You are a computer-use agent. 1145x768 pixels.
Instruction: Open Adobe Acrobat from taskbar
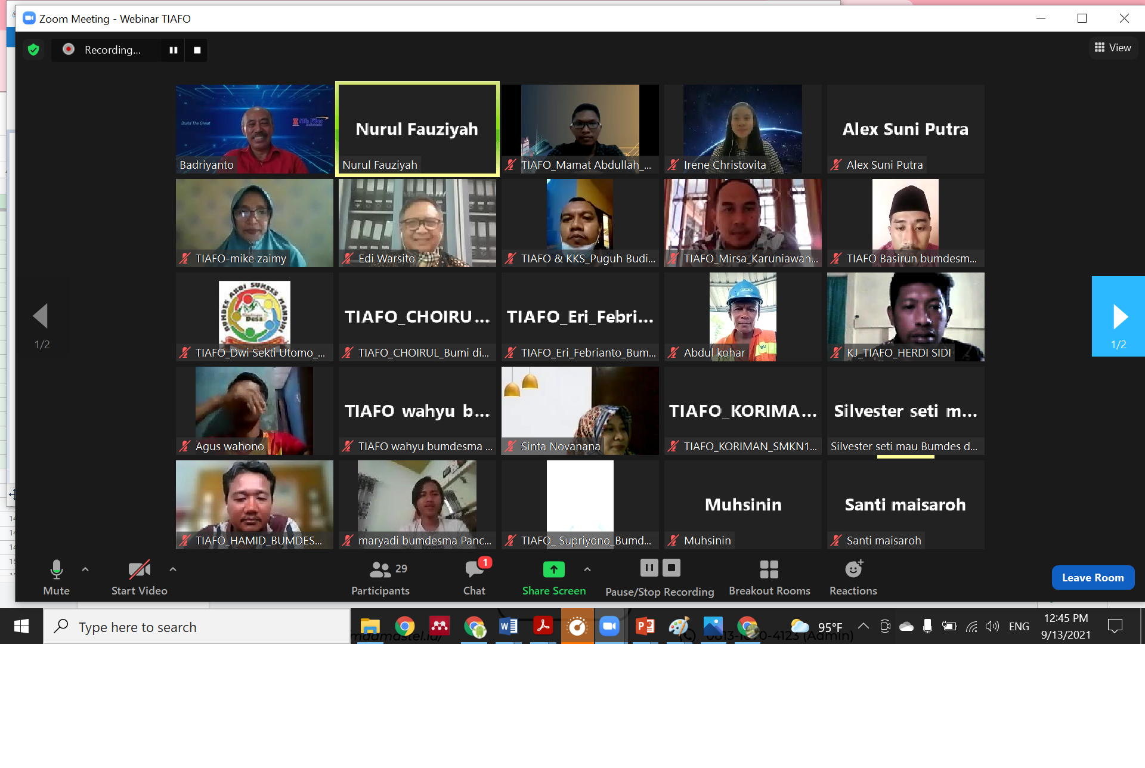[x=543, y=627]
